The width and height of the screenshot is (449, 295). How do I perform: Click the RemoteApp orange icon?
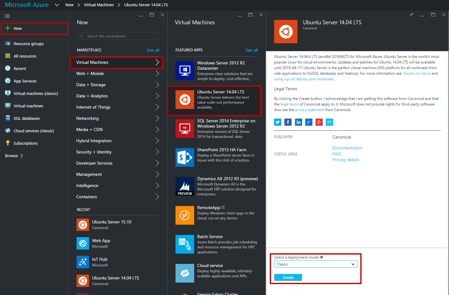(185, 215)
